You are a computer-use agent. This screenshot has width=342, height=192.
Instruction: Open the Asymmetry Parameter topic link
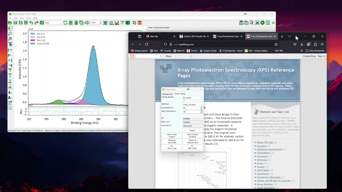[x=269, y=177]
